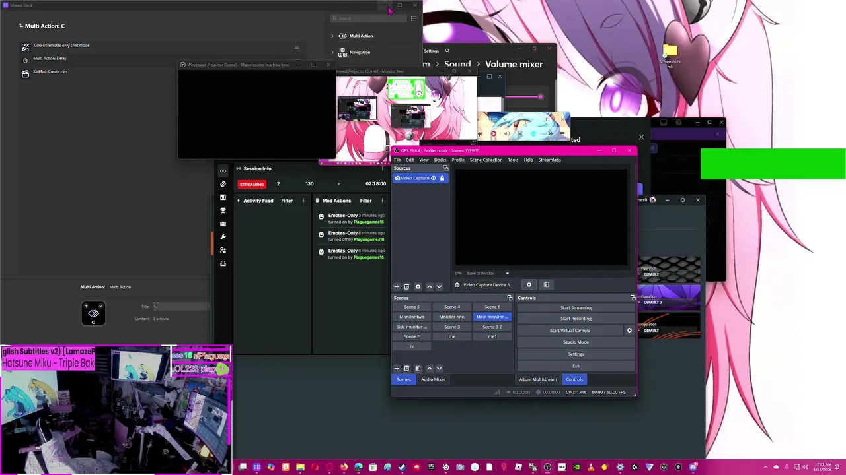Open the File menu in OBS
846x475 pixels.
coord(397,160)
